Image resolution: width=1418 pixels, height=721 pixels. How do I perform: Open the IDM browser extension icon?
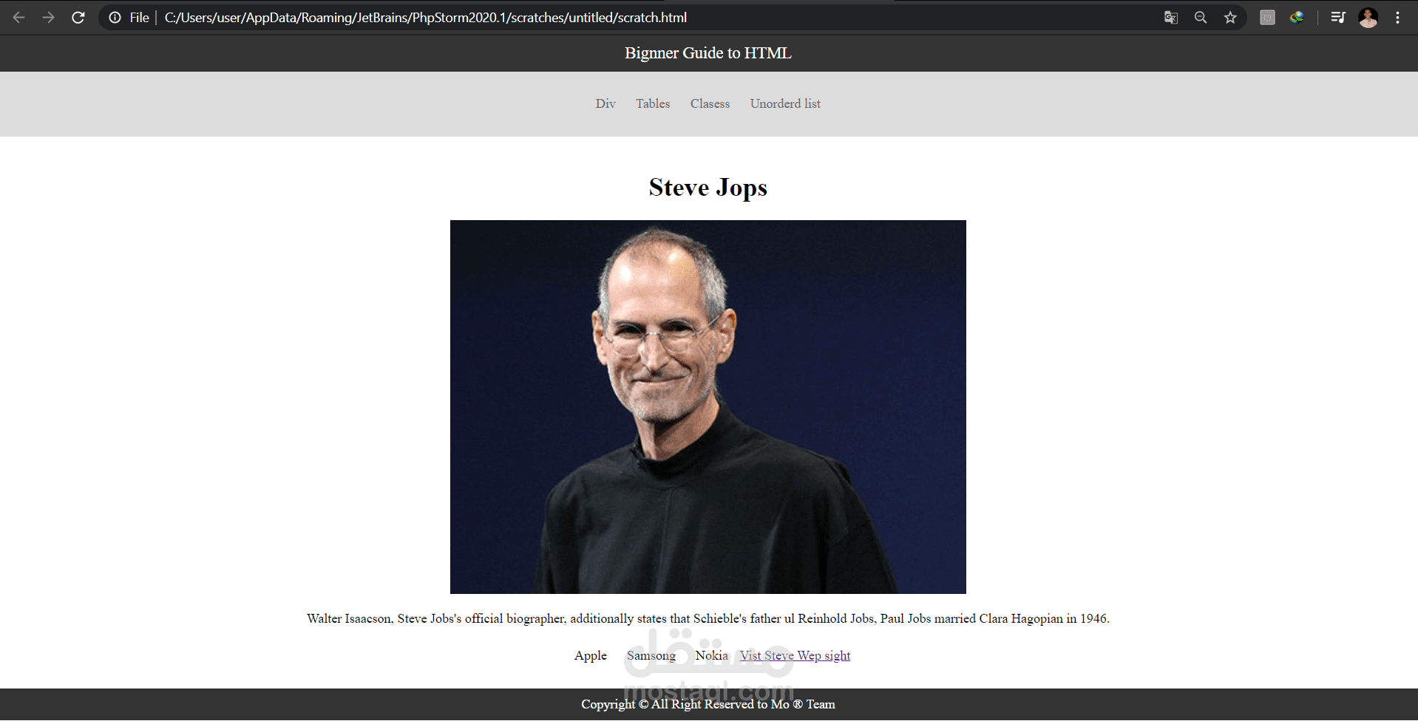1296,17
